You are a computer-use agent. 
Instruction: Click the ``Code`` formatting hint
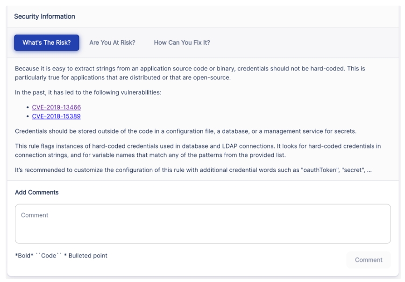pyautogui.click(x=50, y=255)
